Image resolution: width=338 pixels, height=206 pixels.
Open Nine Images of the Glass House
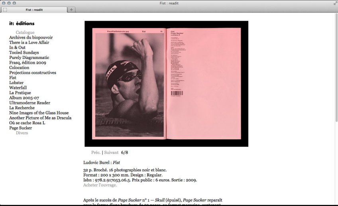click(x=39, y=113)
